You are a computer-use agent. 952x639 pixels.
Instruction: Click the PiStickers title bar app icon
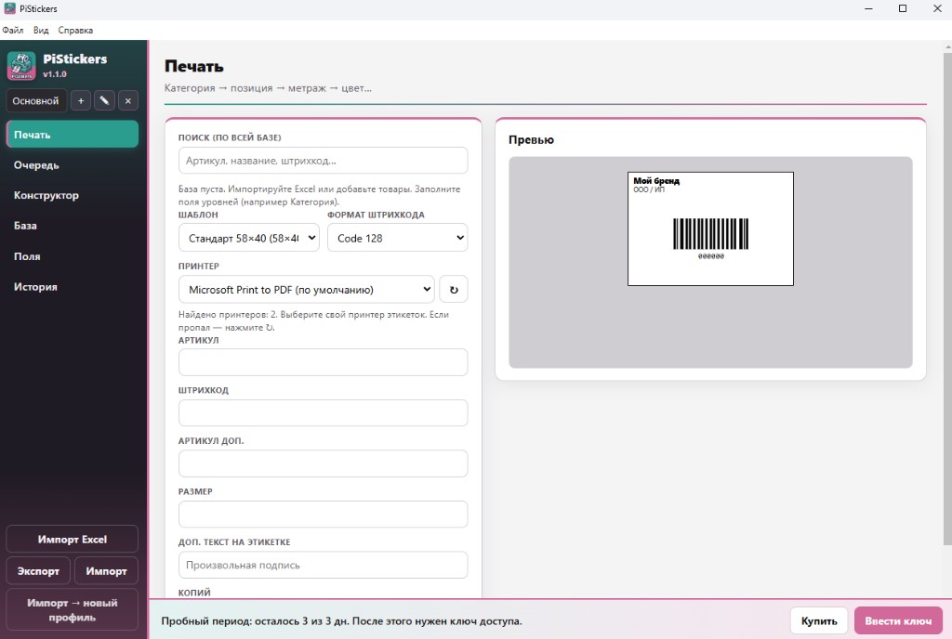click(9, 8)
